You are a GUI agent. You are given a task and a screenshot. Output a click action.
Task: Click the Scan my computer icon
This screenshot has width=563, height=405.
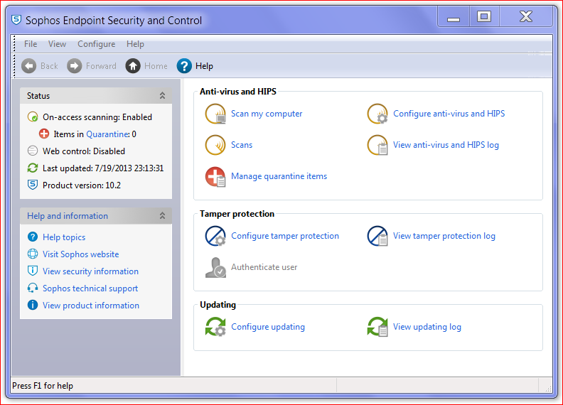(215, 114)
